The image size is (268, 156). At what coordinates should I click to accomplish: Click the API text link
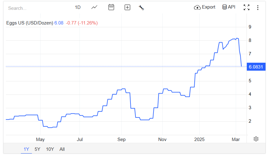pyautogui.click(x=231, y=7)
